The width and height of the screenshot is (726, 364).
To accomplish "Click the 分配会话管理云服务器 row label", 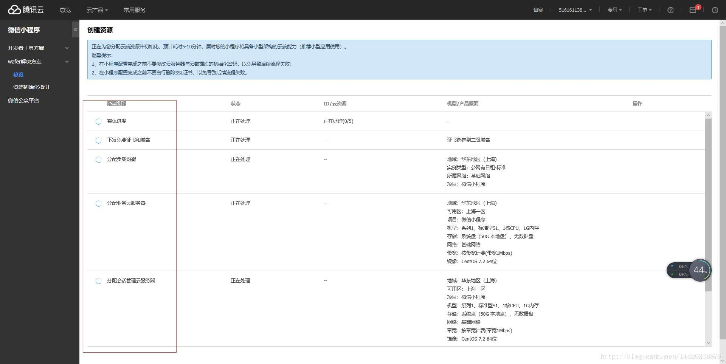I will [131, 280].
